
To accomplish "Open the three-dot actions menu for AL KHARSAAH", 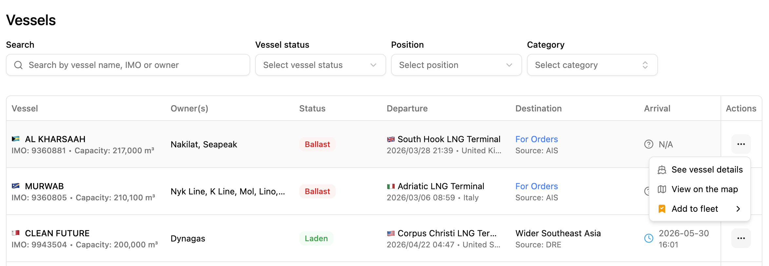I will [x=741, y=144].
